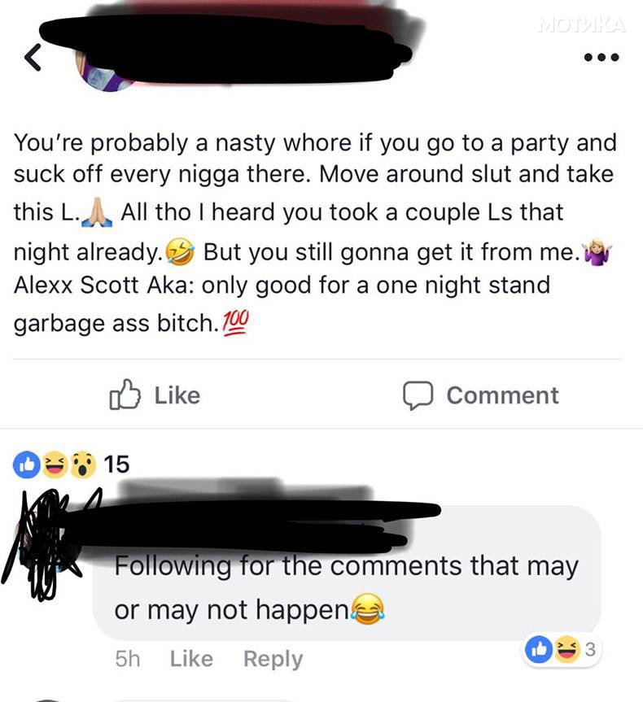Viewport: 643px width, 702px height.
Task: Tap the wow reaction icon beside 15
Action: tap(83, 464)
